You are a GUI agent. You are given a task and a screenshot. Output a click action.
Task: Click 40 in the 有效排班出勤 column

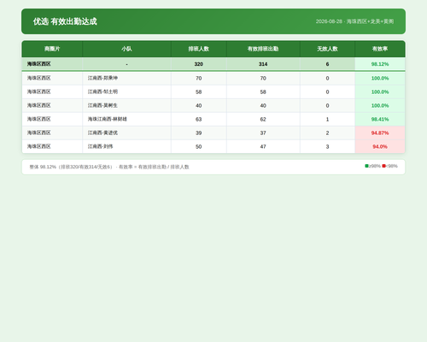(x=263, y=105)
